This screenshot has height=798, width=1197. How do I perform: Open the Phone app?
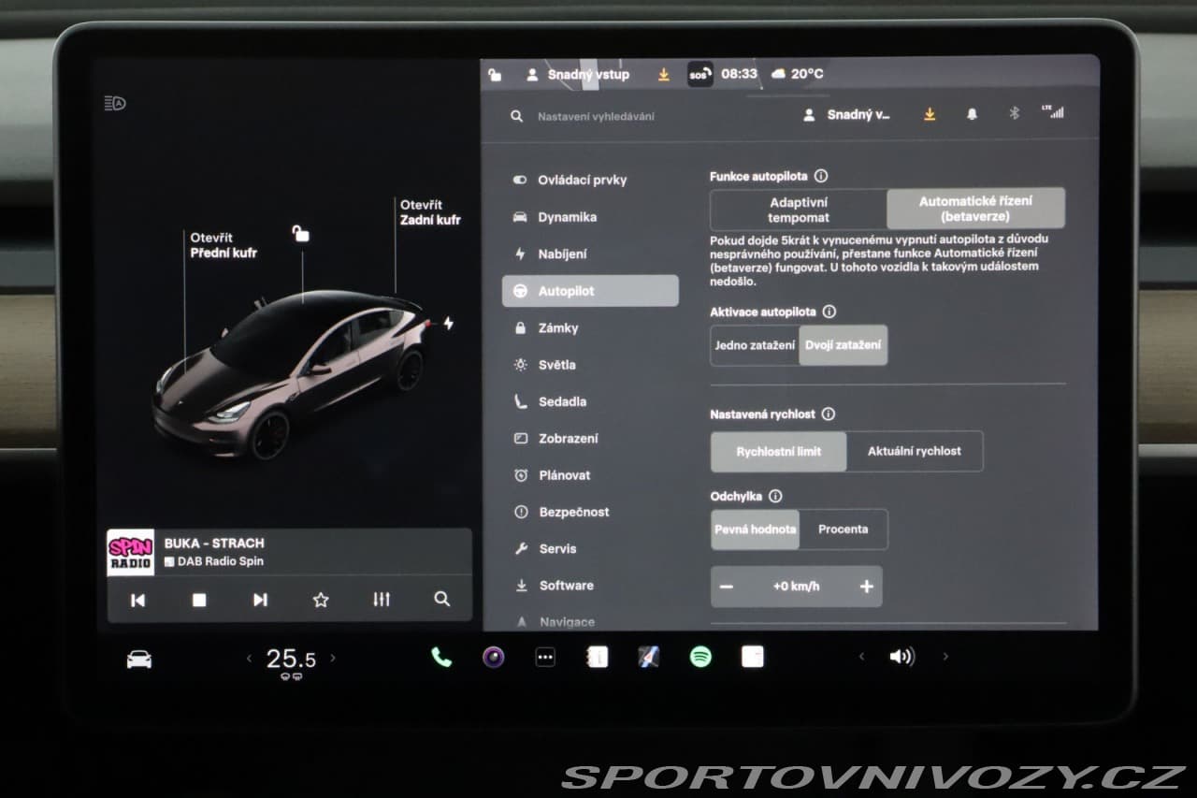[x=441, y=658]
